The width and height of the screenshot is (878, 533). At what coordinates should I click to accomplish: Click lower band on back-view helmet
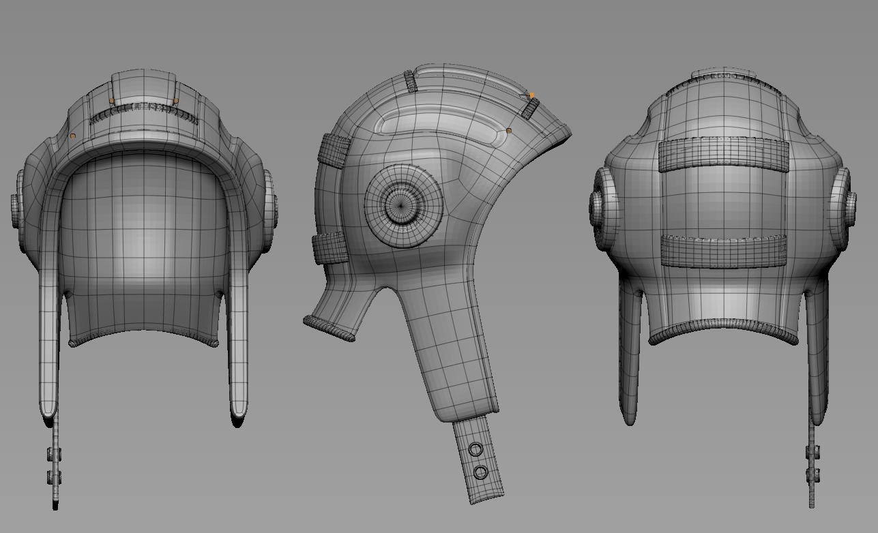723,251
